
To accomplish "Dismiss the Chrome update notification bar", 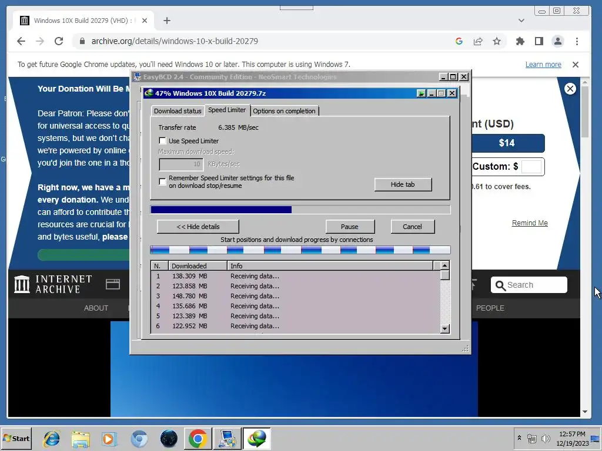I will coord(575,65).
